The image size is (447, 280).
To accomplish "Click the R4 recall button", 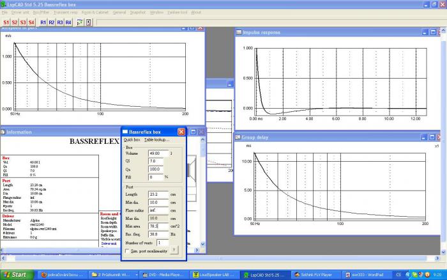I will [x=68, y=22].
